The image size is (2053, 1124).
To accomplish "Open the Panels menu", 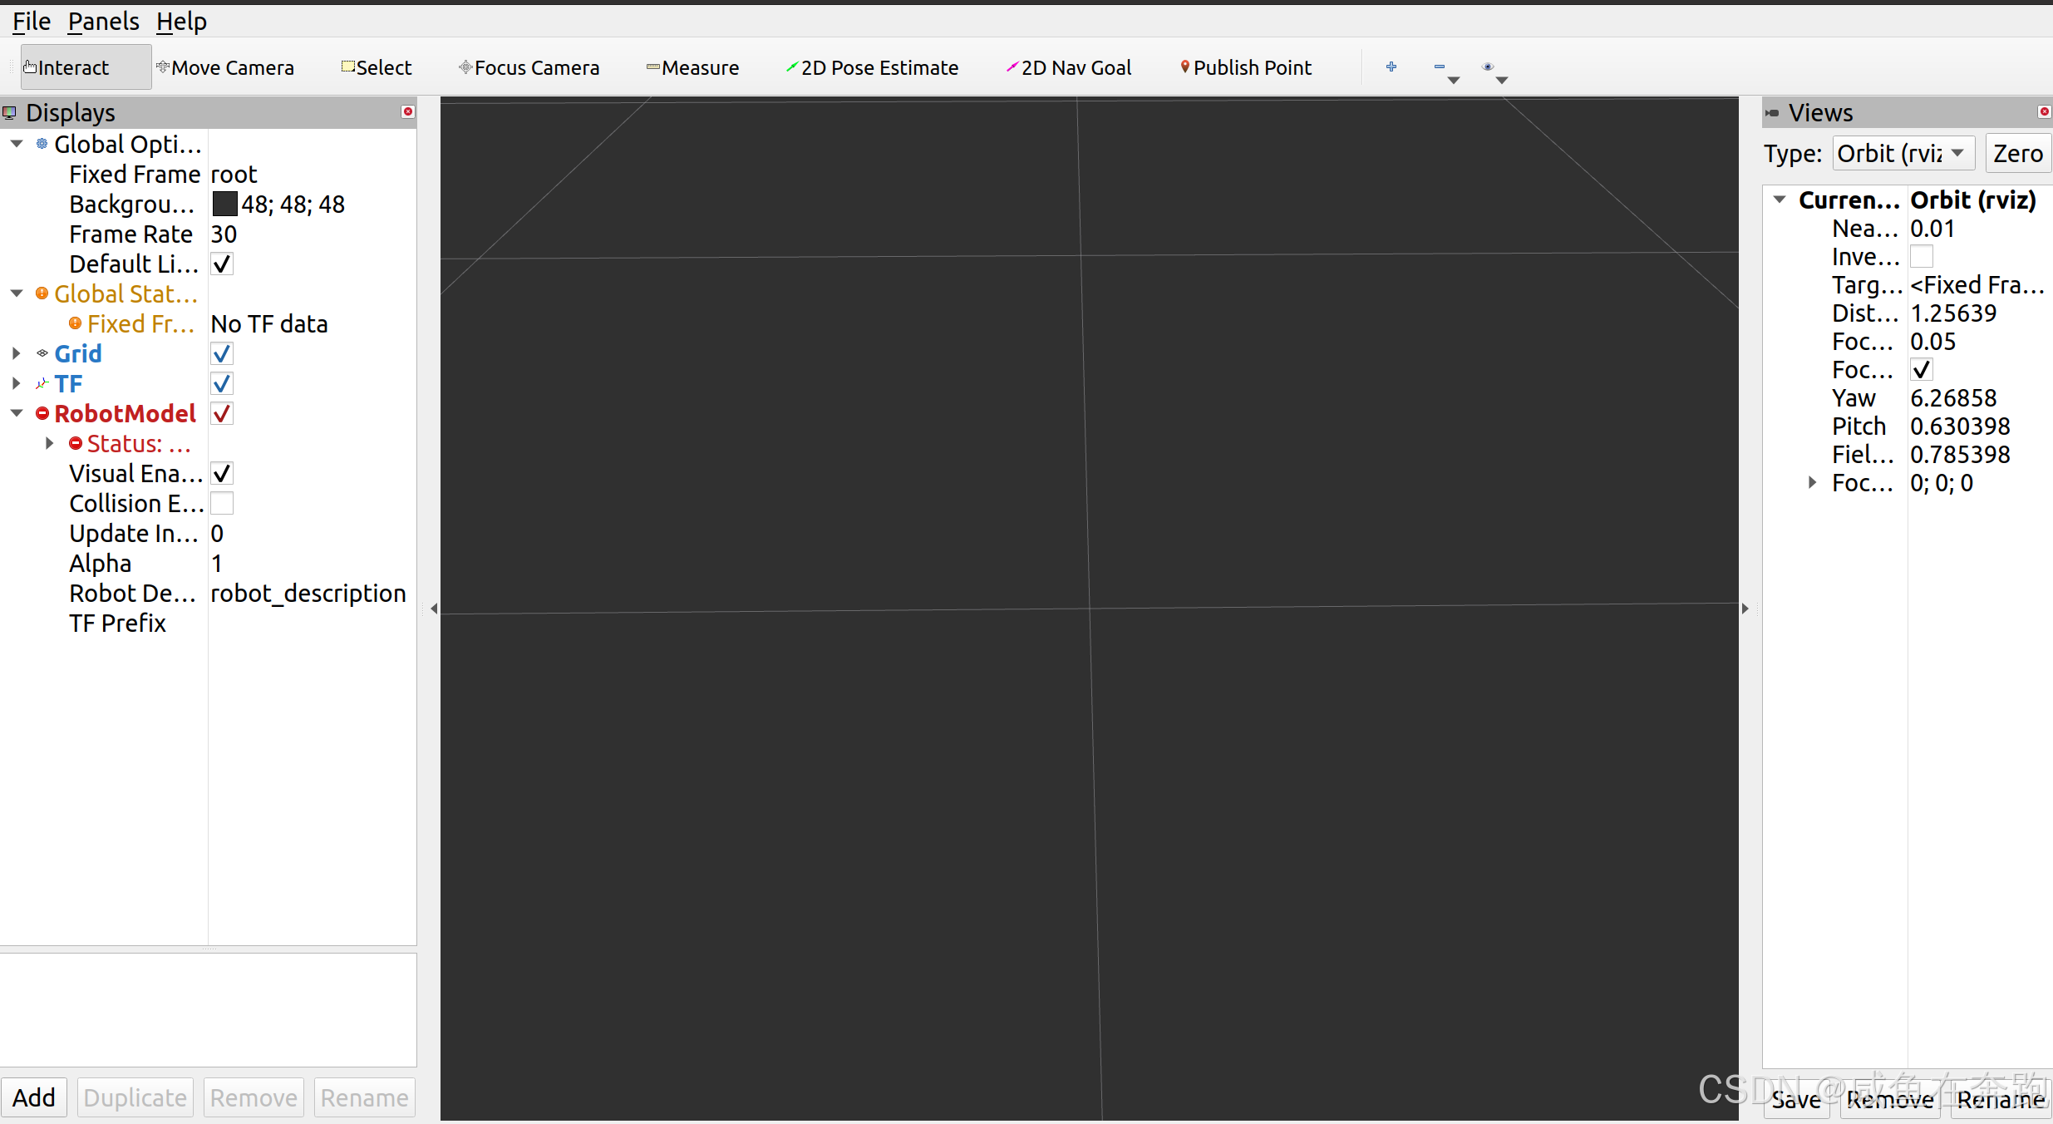I will (x=103, y=22).
